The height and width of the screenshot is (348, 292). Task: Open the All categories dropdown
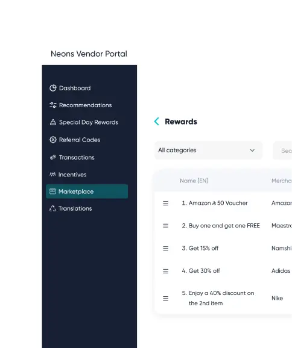point(208,151)
